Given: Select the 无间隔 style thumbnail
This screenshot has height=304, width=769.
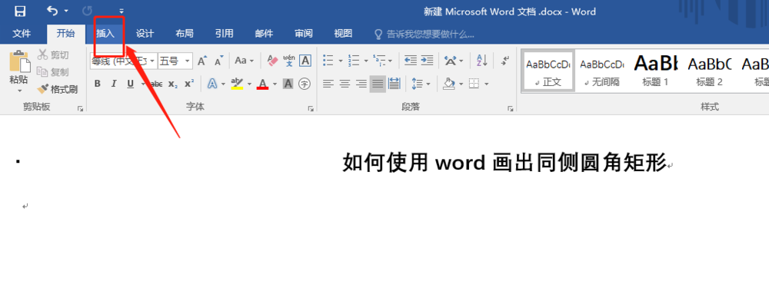Looking at the screenshot, I should coord(602,71).
